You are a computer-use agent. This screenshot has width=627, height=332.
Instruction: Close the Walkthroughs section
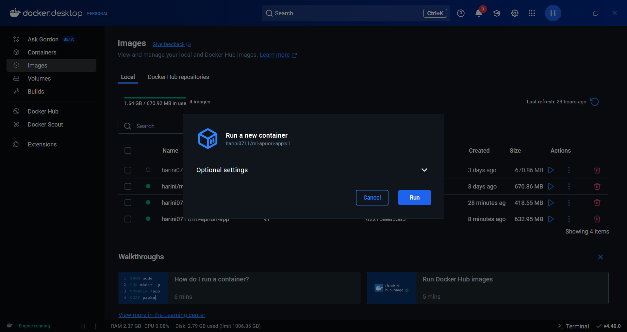[600, 257]
